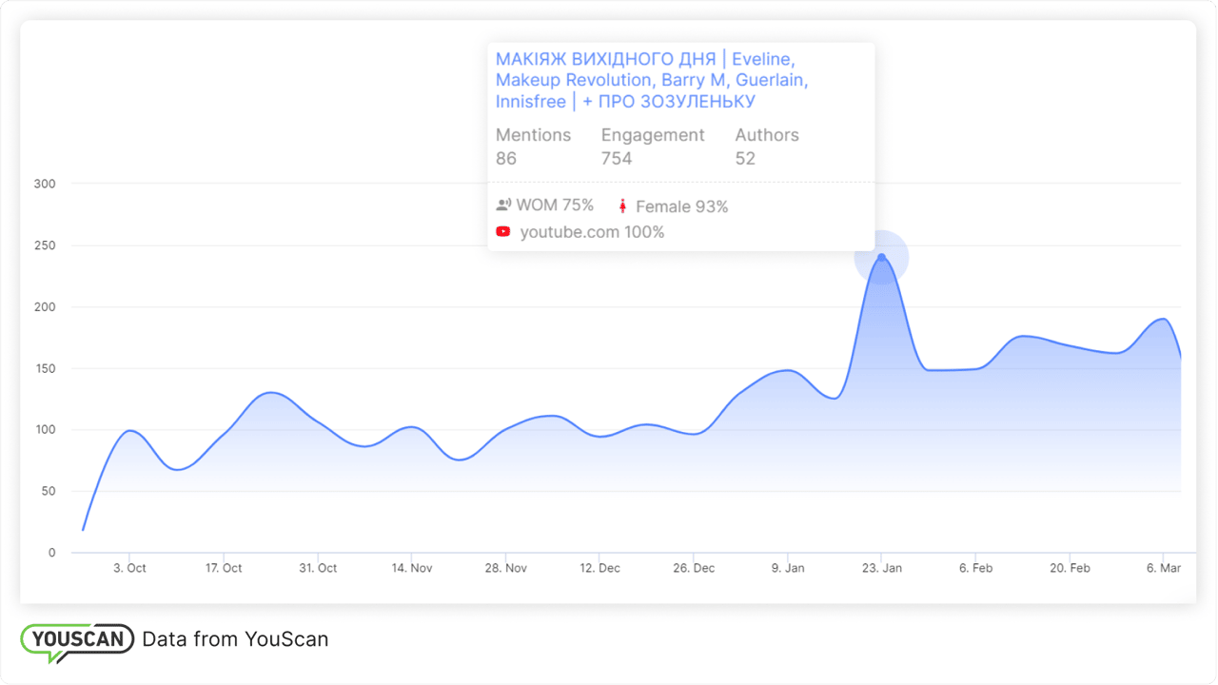Click the YouTube icon in the tooltip

503,231
